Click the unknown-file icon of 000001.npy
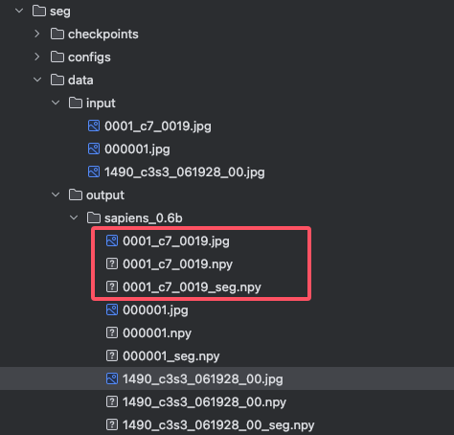 tap(112, 332)
